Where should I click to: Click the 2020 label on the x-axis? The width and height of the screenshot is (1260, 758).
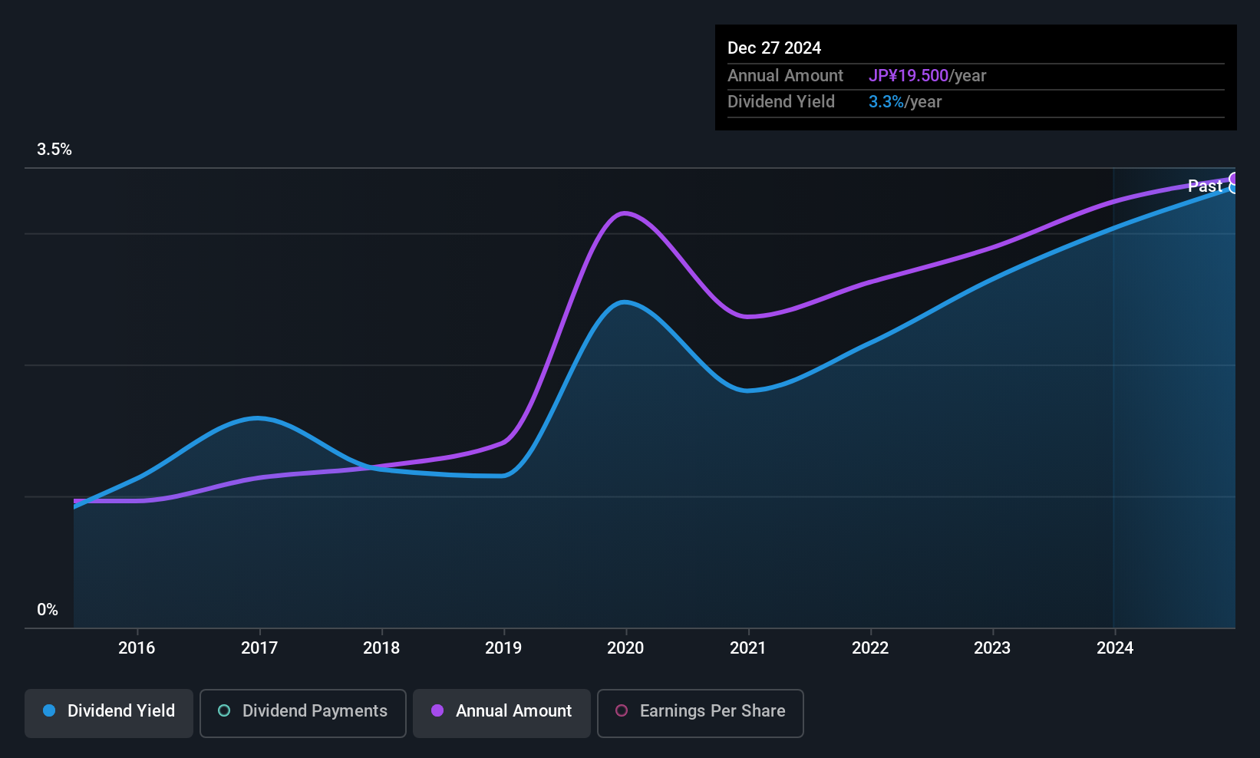(x=625, y=648)
